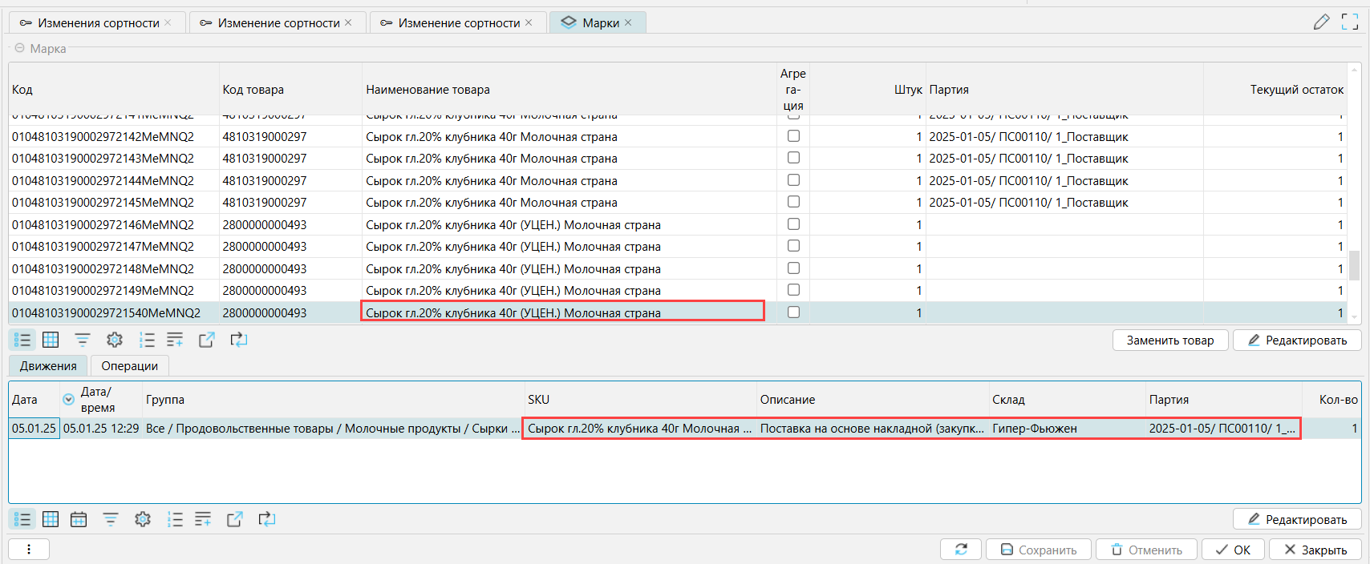
Task: Collapse the Марка group section
Action: point(20,48)
